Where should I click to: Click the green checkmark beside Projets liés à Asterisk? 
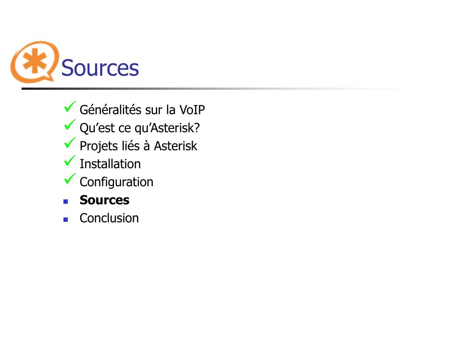pyautogui.click(x=70, y=143)
